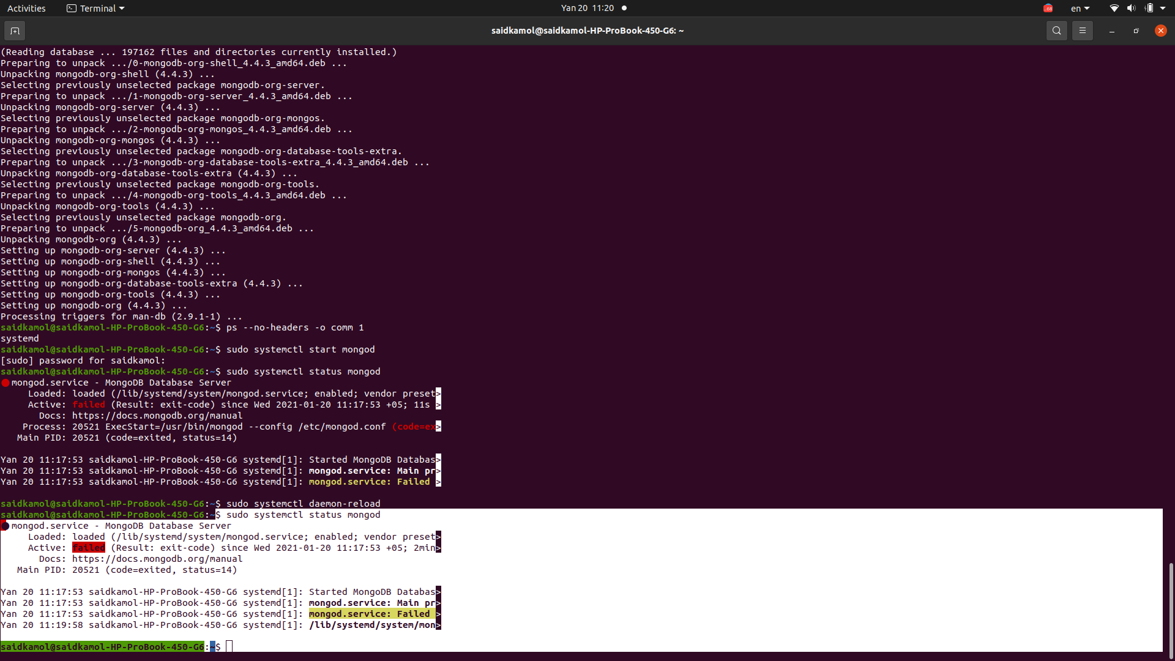Click at the terminal prompt cursor
Viewport: 1175px width, 661px height.
(x=229, y=647)
